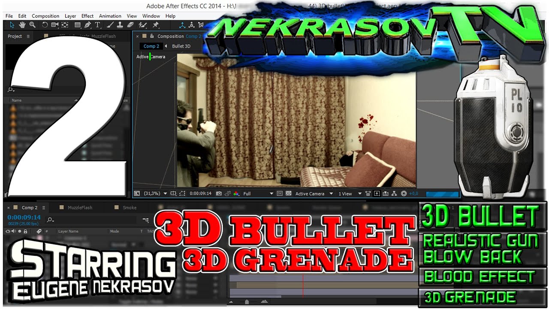Select the Bullet 3D breadcrumb in viewer
This screenshot has width=549, height=309.
(181, 46)
